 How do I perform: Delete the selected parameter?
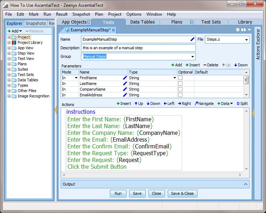[211, 65]
